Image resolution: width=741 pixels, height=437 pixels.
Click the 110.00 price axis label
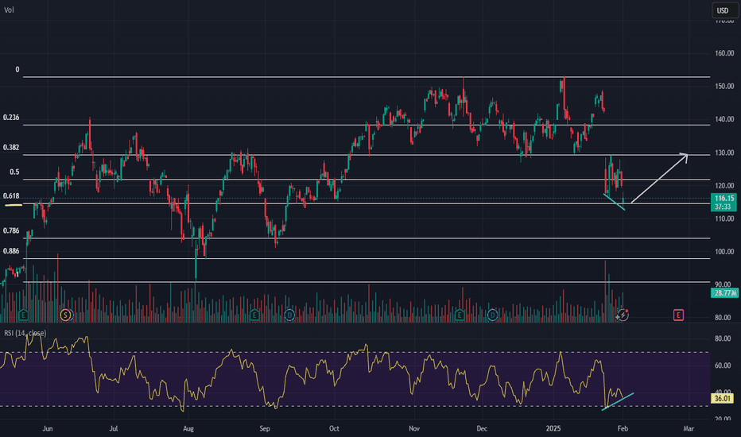[724, 218]
